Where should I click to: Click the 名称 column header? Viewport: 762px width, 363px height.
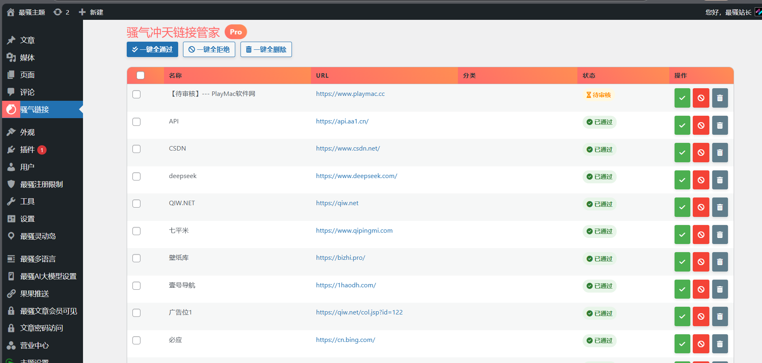point(175,76)
